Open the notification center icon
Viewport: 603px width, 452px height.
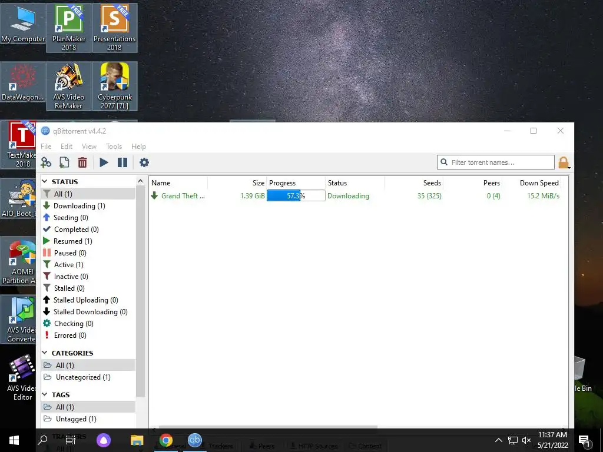(x=584, y=441)
